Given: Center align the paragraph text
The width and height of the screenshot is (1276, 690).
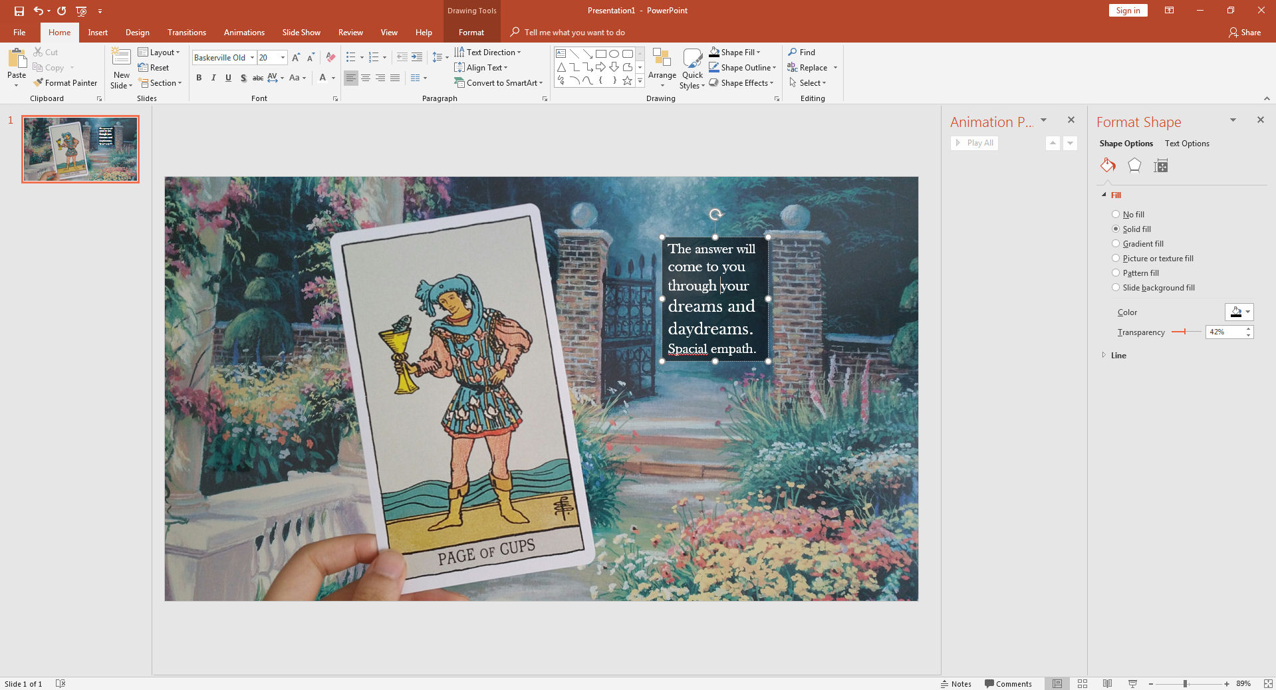Looking at the screenshot, I should point(366,78).
